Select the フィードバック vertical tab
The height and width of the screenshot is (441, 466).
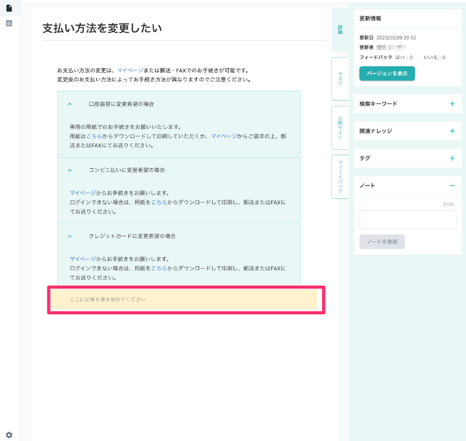pyautogui.click(x=340, y=177)
